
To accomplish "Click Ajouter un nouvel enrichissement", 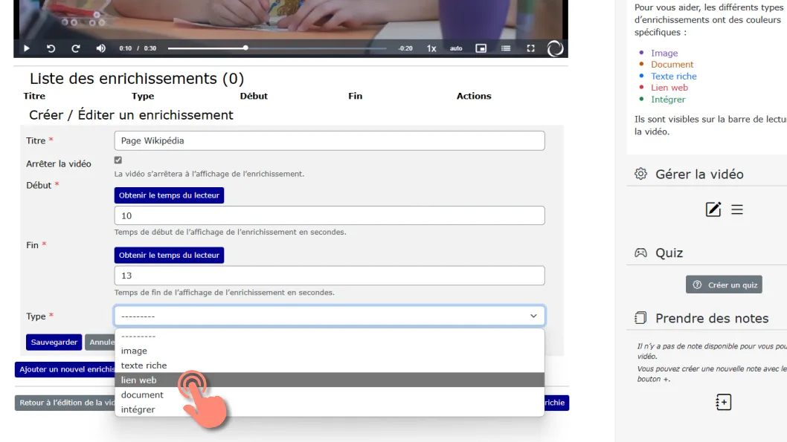I will [65, 369].
